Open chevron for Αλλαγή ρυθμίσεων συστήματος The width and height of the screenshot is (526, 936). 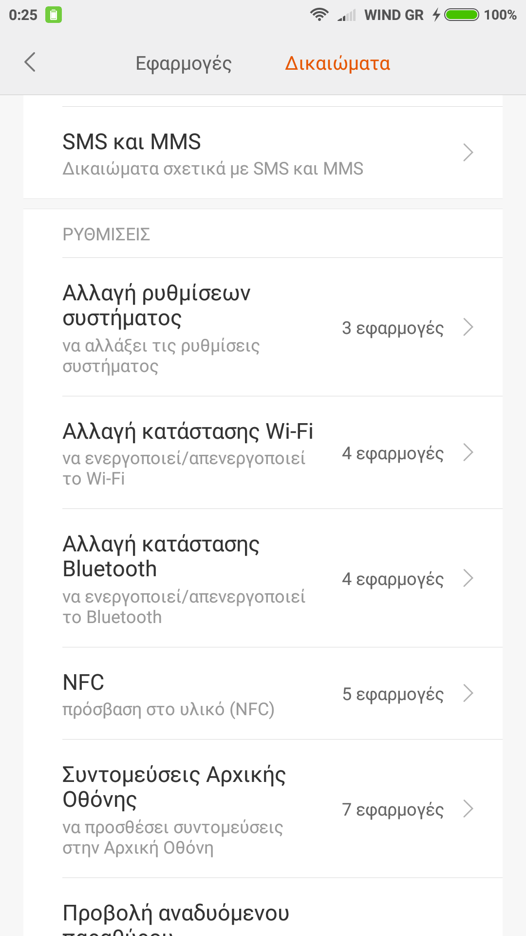tap(468, 327)
